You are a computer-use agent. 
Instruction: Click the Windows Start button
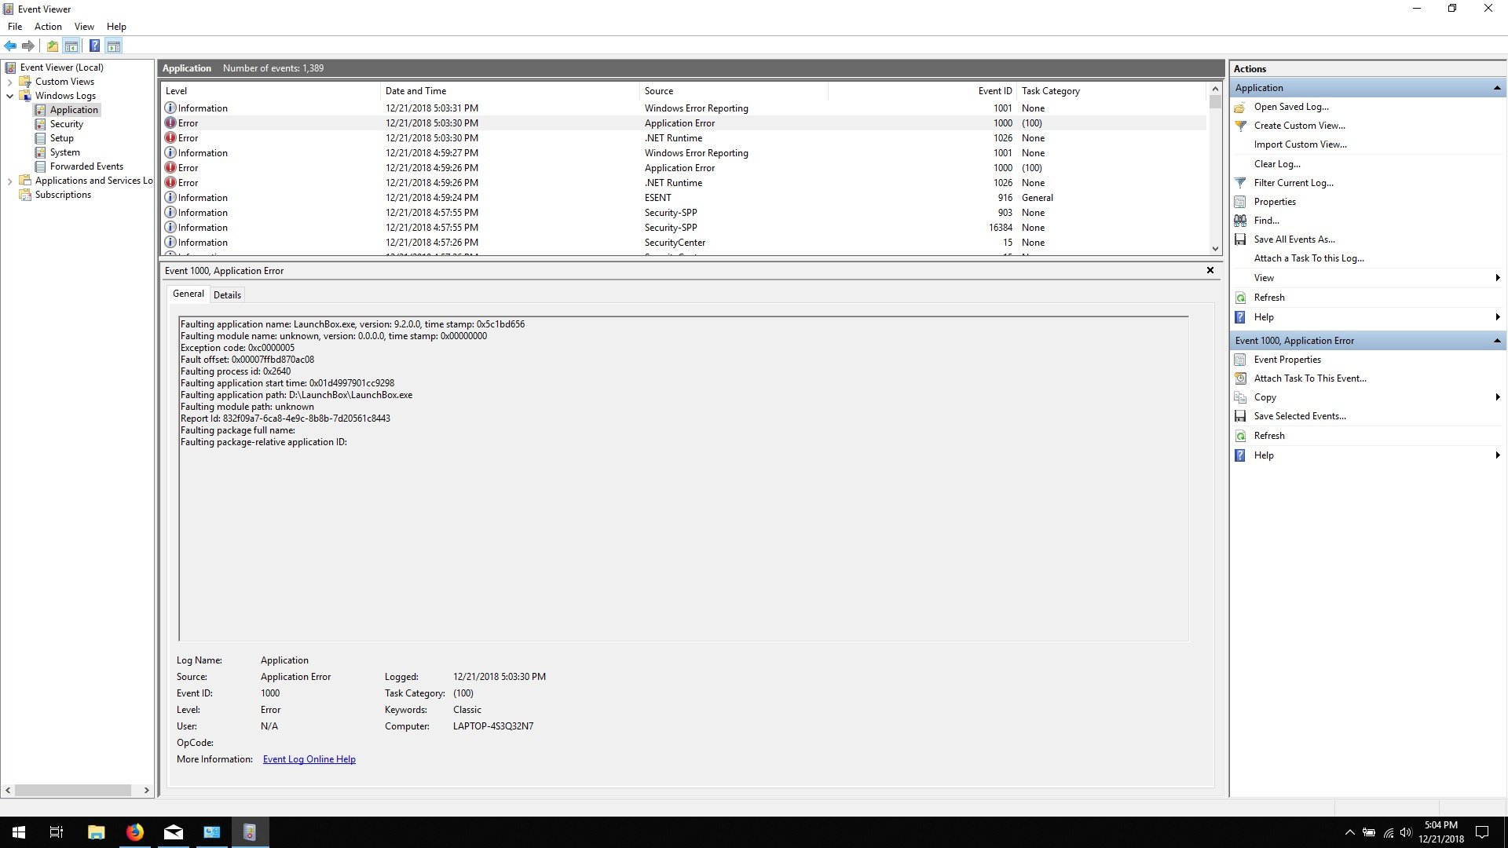pos(19,832)
